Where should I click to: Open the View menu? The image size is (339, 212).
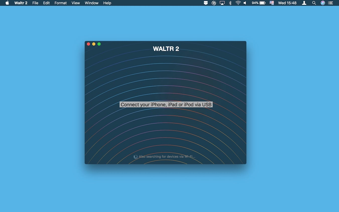point(76,3)
